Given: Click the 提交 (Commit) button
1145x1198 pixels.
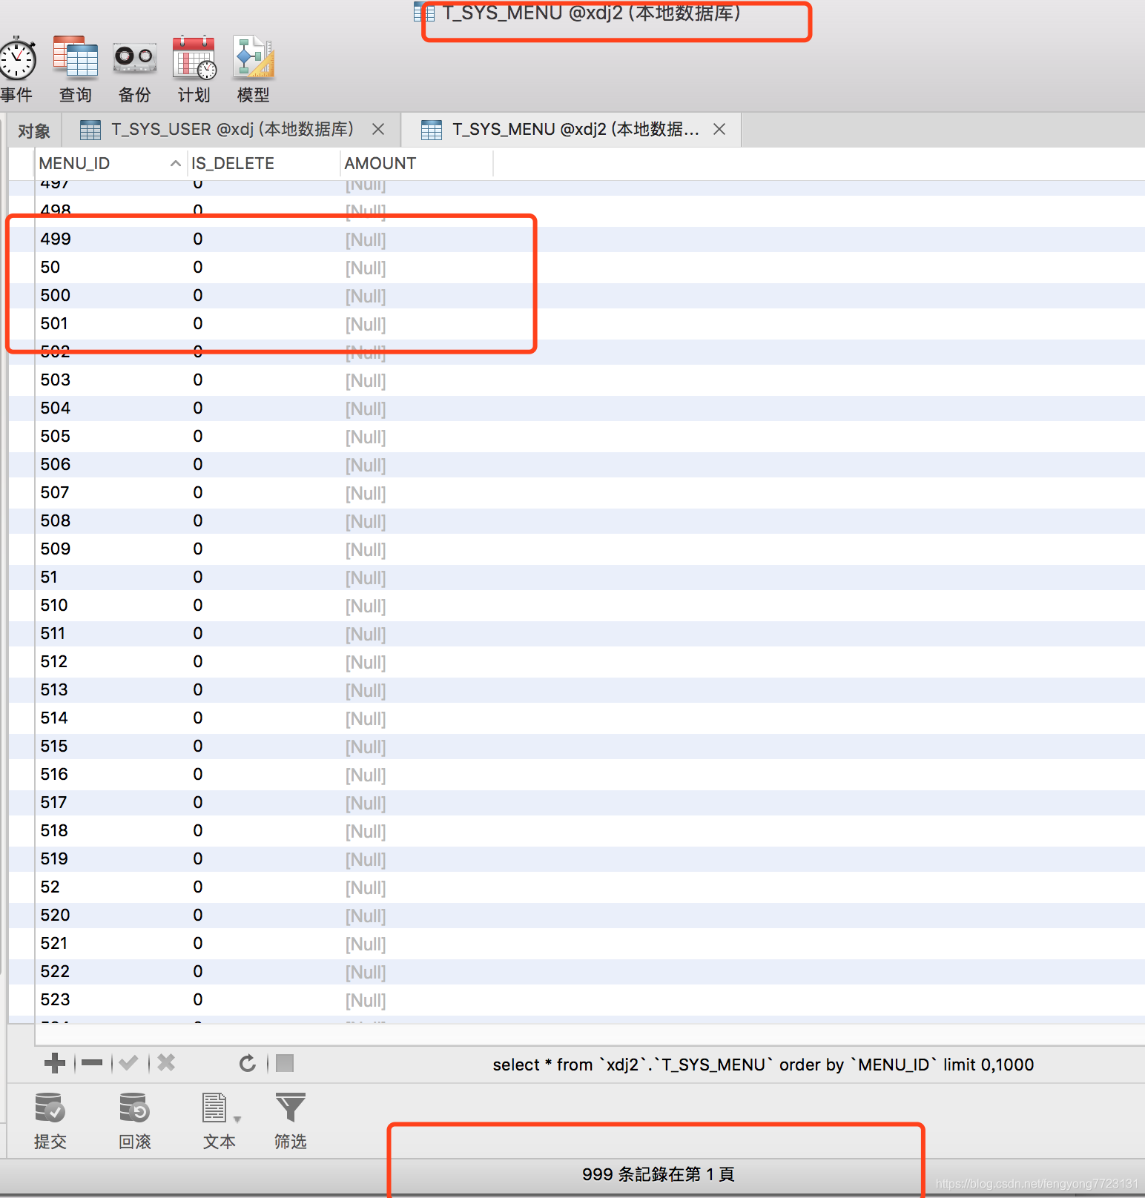Looking at the screenshot, I should coord(50,1120).
